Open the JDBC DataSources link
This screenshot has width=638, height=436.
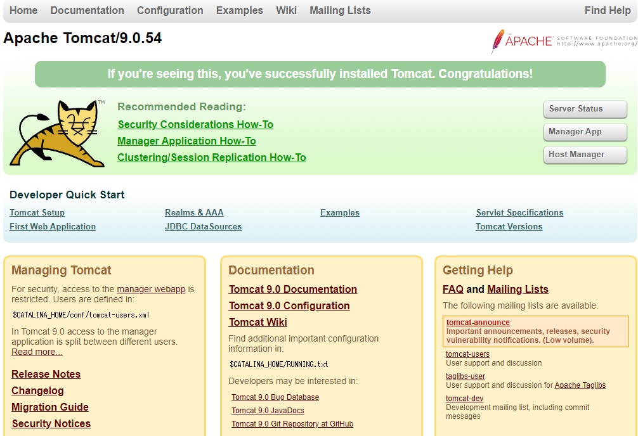click(x=203, y=226)
